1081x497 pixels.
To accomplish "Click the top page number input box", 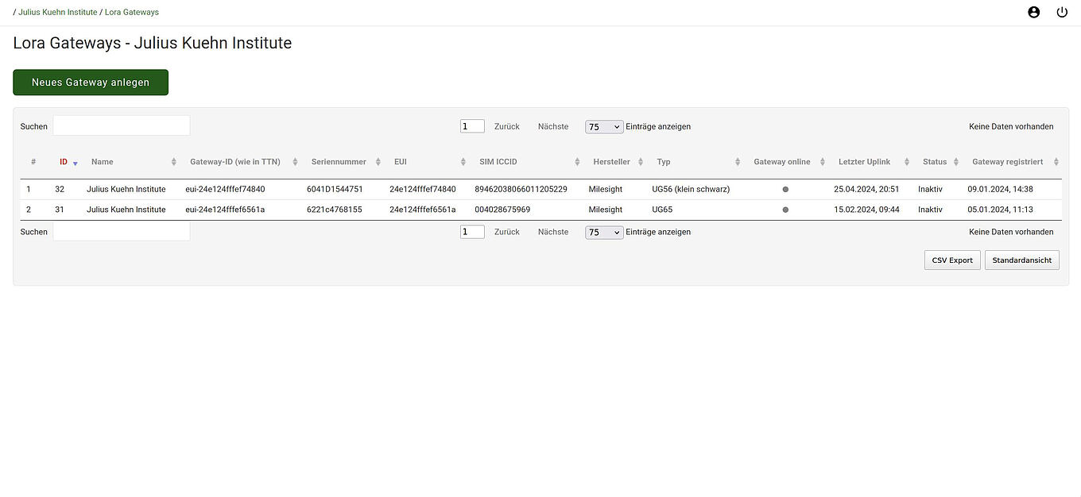I will point(472,126).
